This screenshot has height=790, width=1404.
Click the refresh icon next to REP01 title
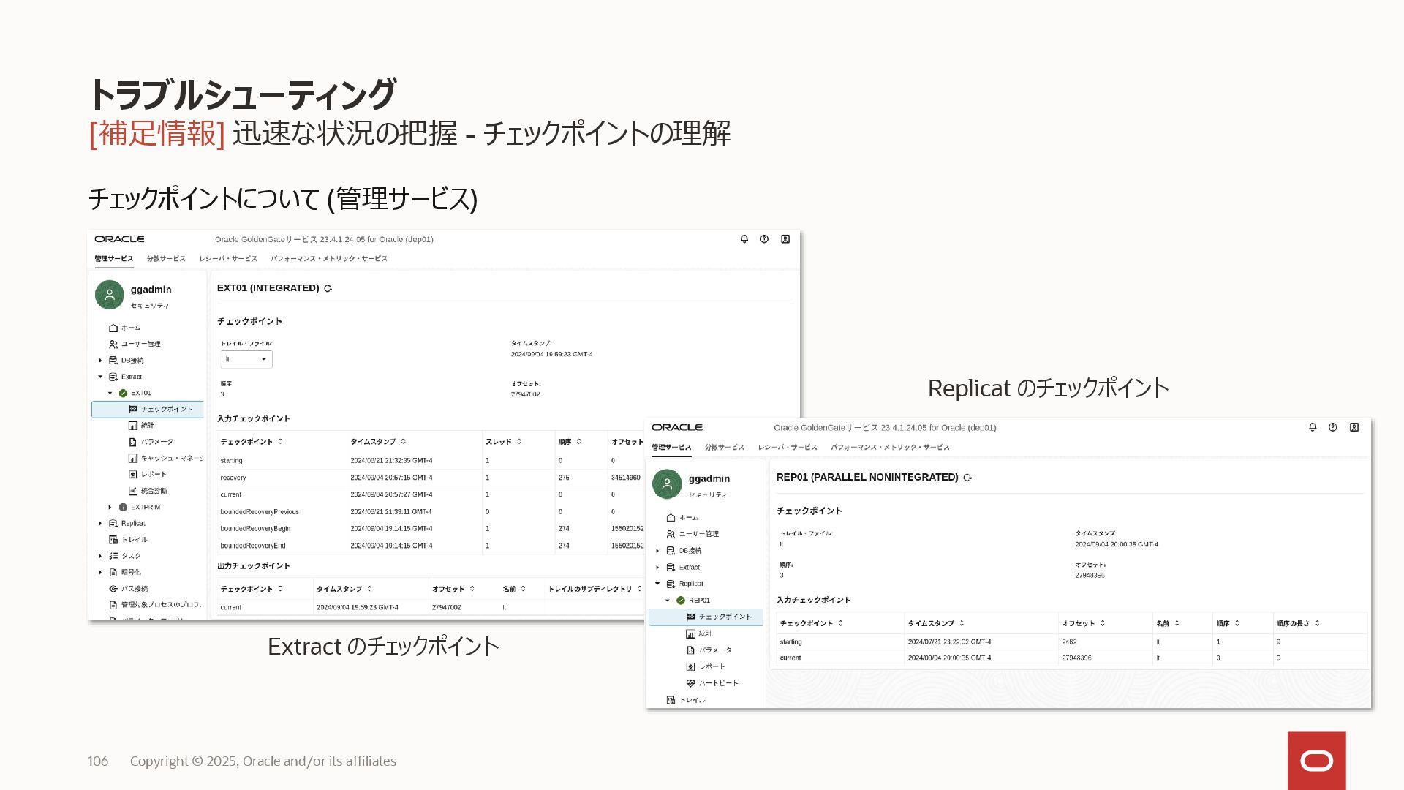click(967, 478)
